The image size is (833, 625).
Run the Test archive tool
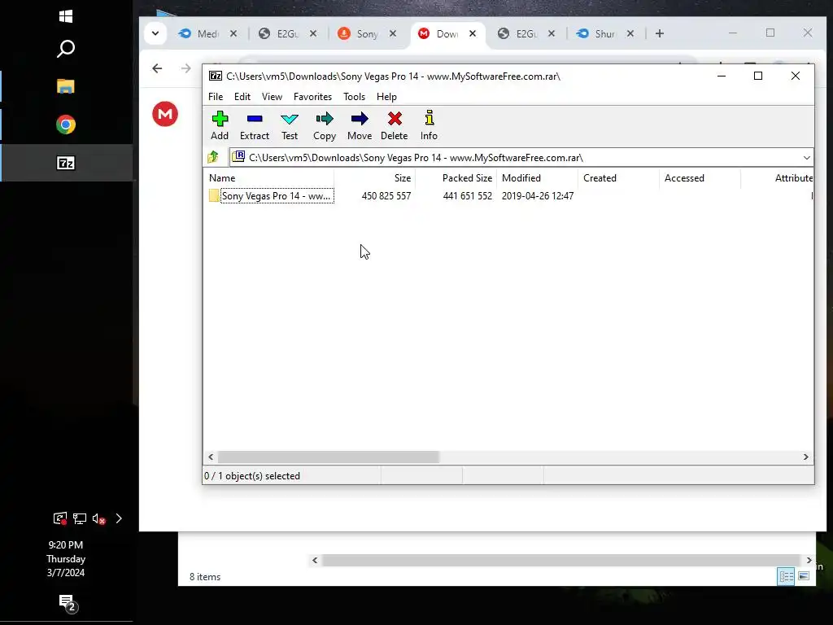[290, 125]
